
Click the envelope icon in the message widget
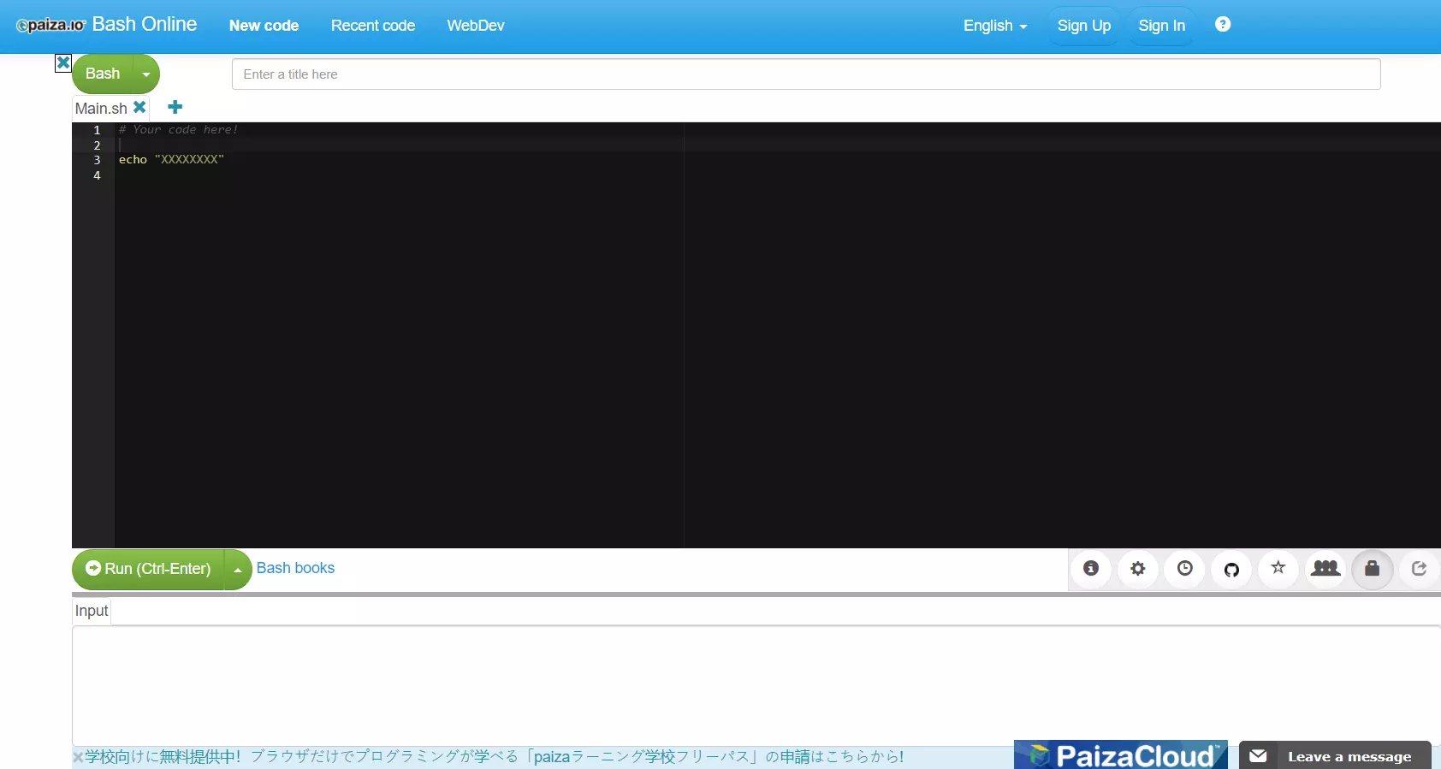pyautogui.click(x=1258, y=756)
